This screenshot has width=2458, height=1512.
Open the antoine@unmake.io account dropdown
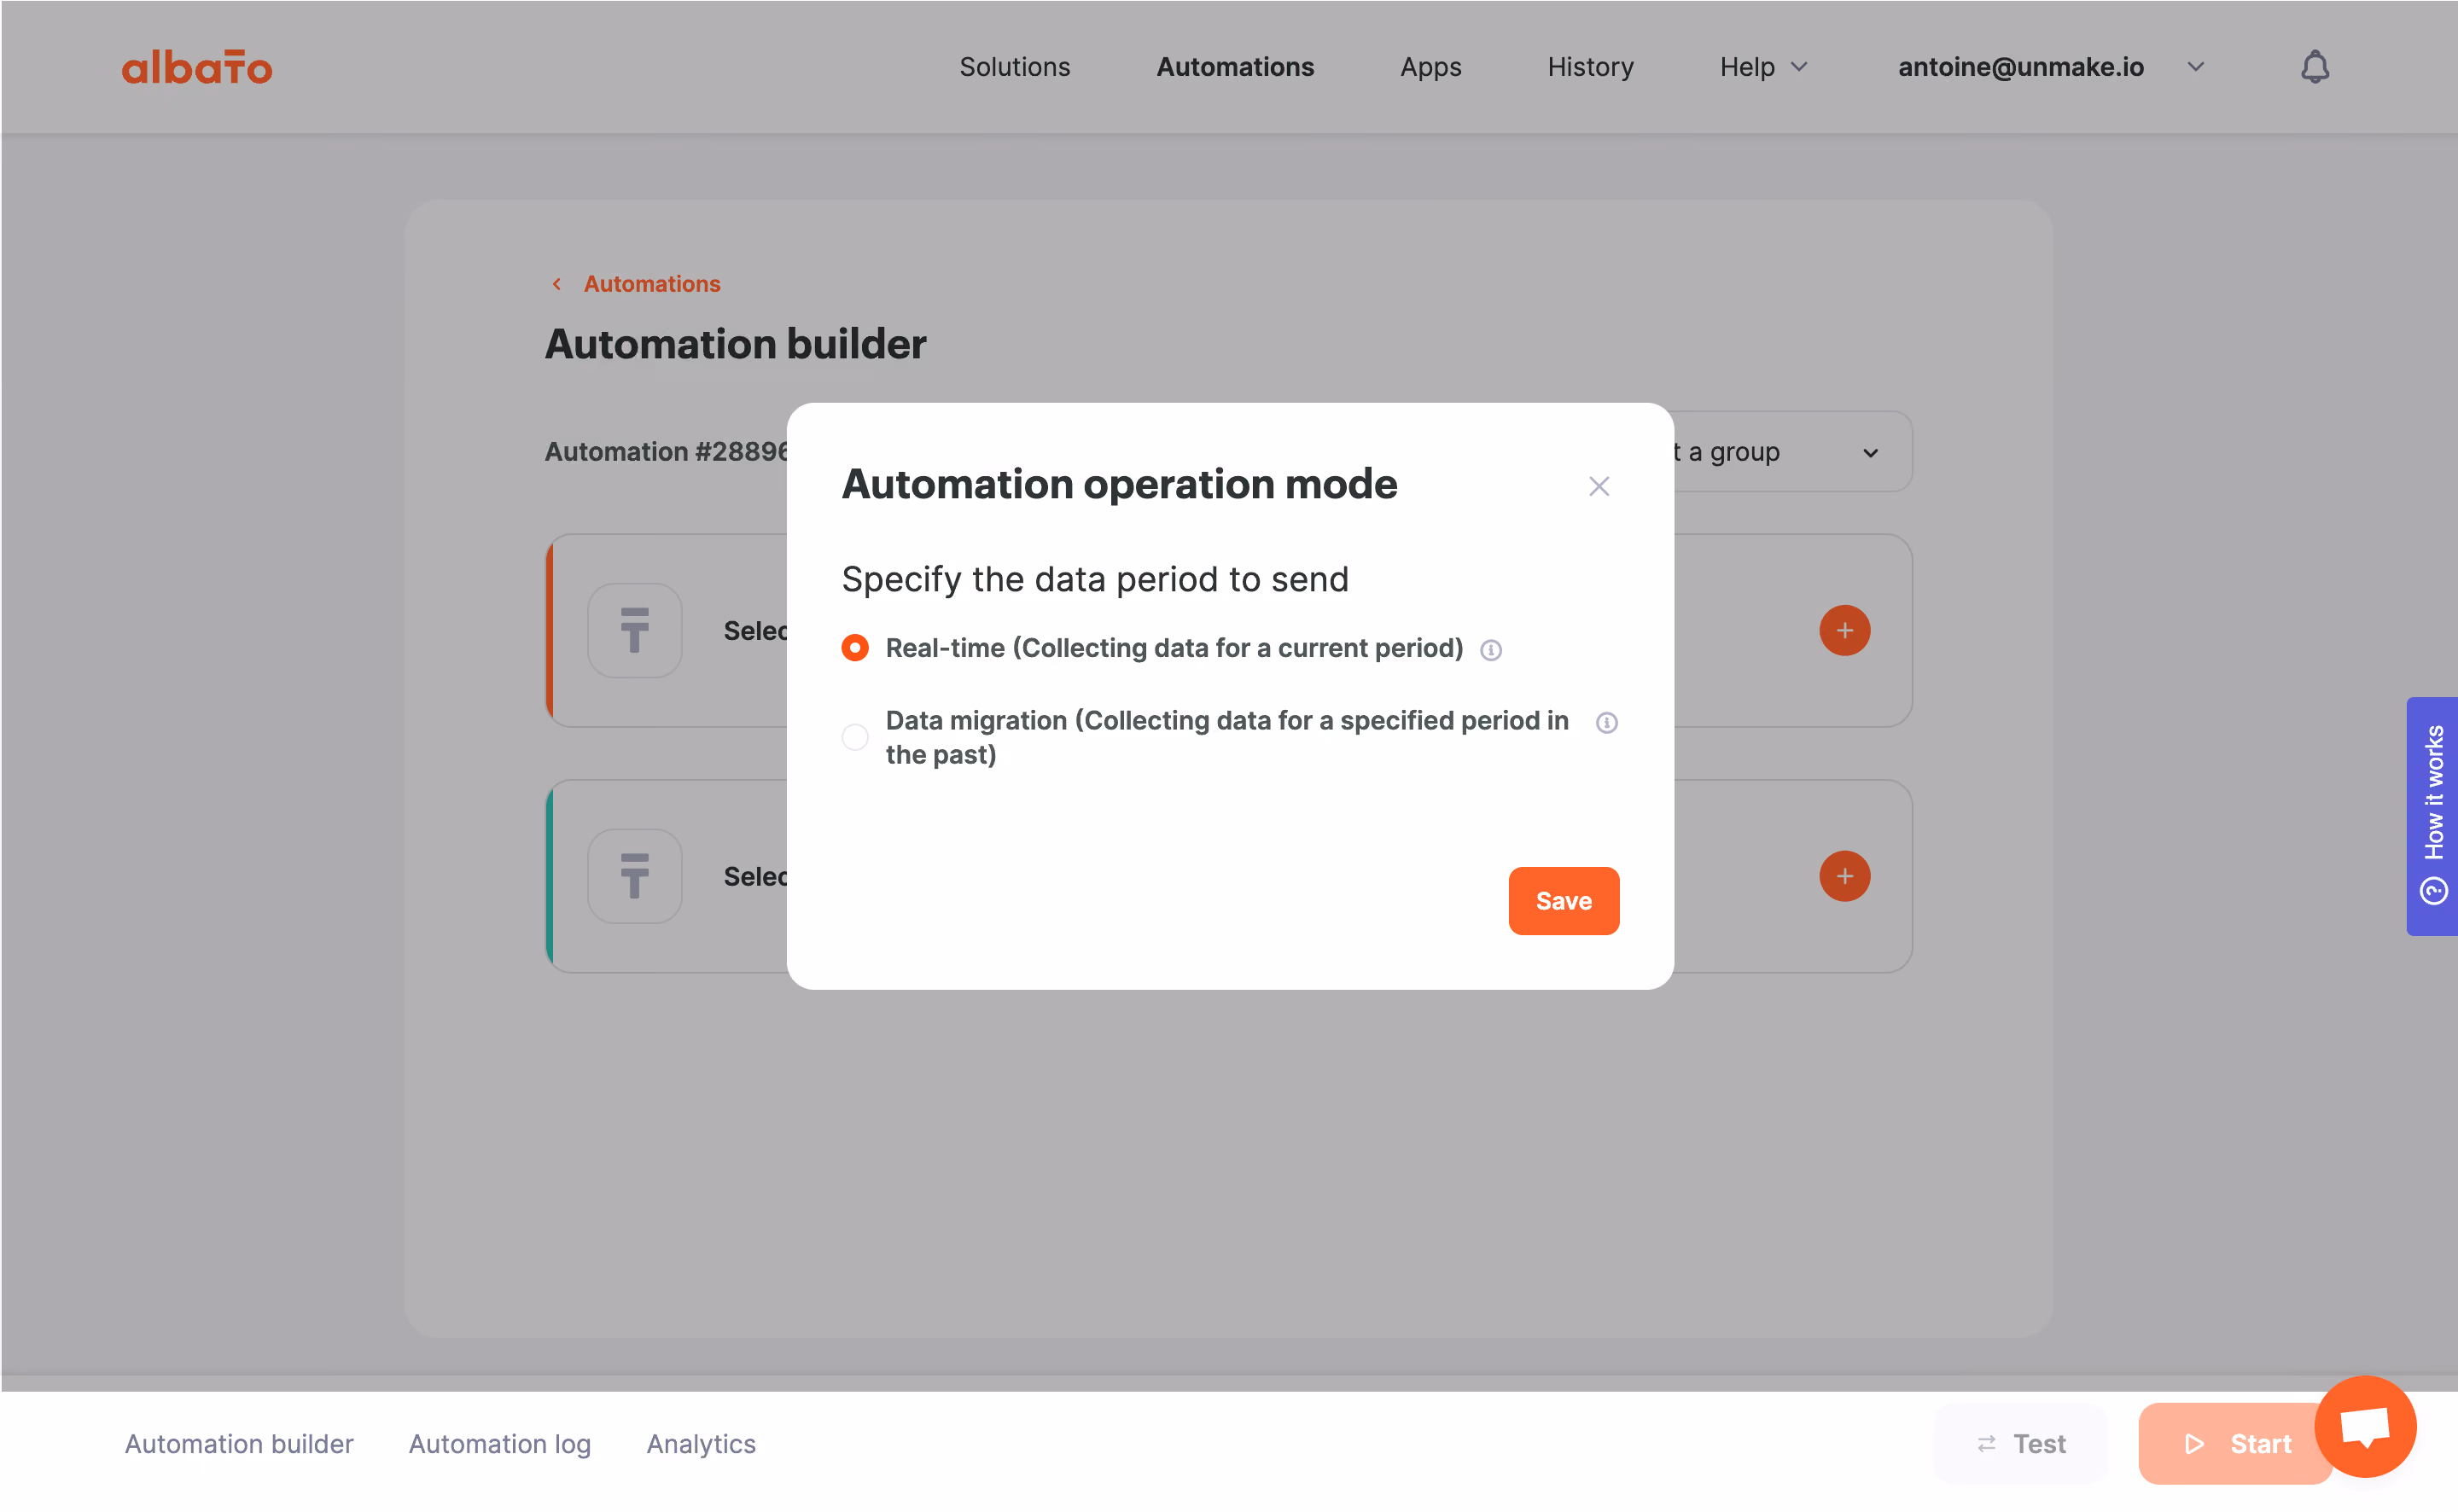click(2051, 67)
